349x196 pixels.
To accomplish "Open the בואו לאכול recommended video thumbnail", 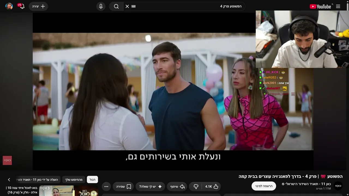I will click(69, 191).
